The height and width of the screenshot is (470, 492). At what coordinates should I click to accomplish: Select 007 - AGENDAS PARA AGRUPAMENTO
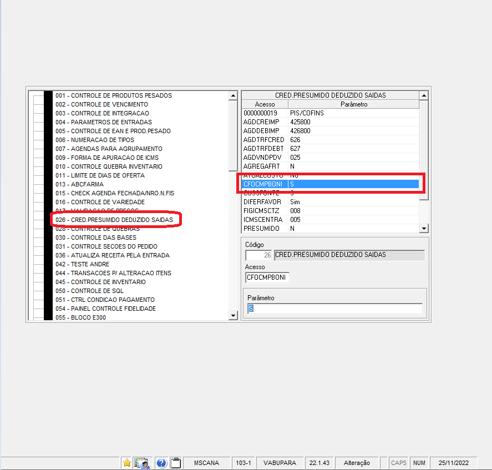(x=109, y=149)
